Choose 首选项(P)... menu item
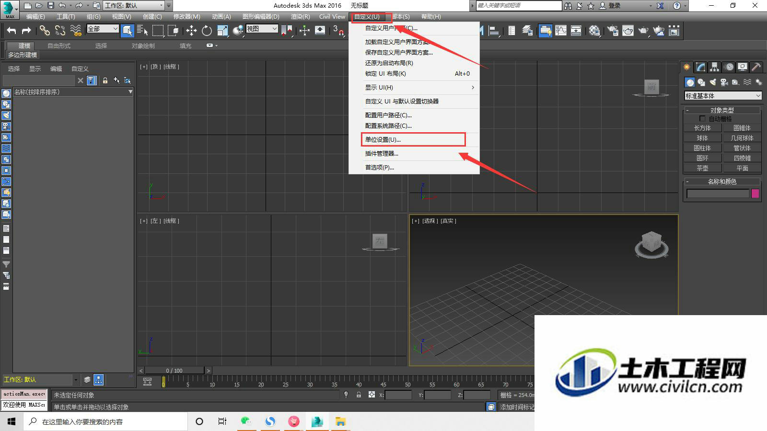This screenshot has width=767, height=431. [x=414, y=167]
